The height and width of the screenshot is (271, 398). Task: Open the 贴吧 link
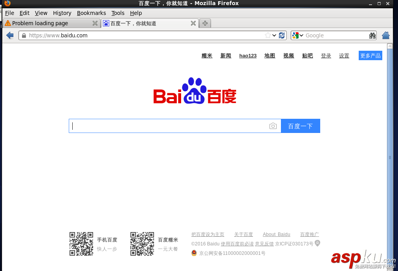307,56
